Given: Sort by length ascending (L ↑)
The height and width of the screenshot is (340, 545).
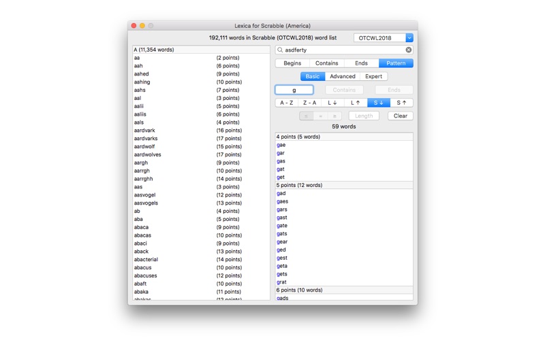Looking at the screenshot, I should 355,103.
